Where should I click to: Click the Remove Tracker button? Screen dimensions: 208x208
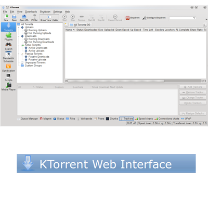tap(193, 93)
